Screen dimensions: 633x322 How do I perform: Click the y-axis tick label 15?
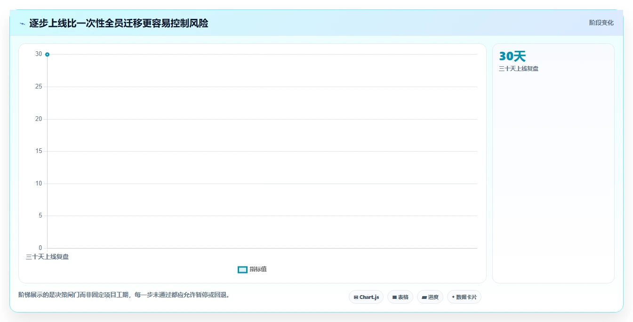click(39, 151)
